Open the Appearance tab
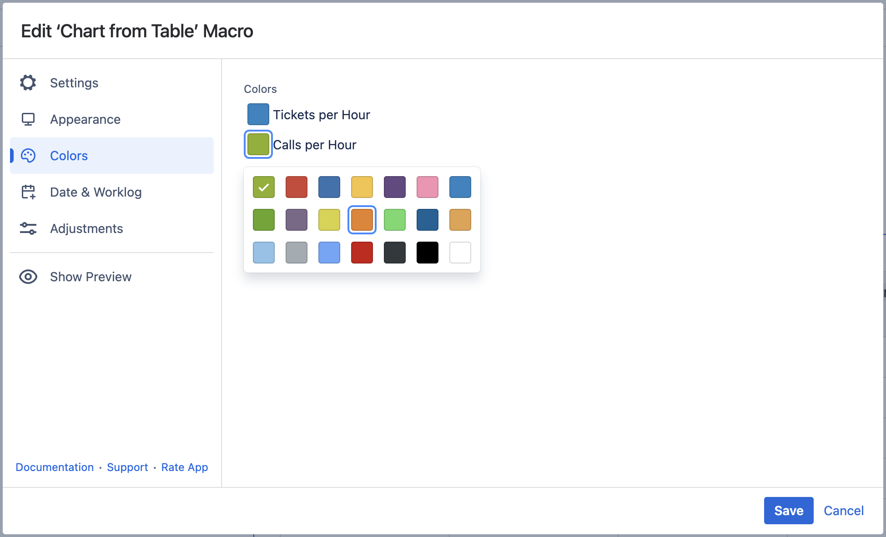 click(x=85, y=119)
